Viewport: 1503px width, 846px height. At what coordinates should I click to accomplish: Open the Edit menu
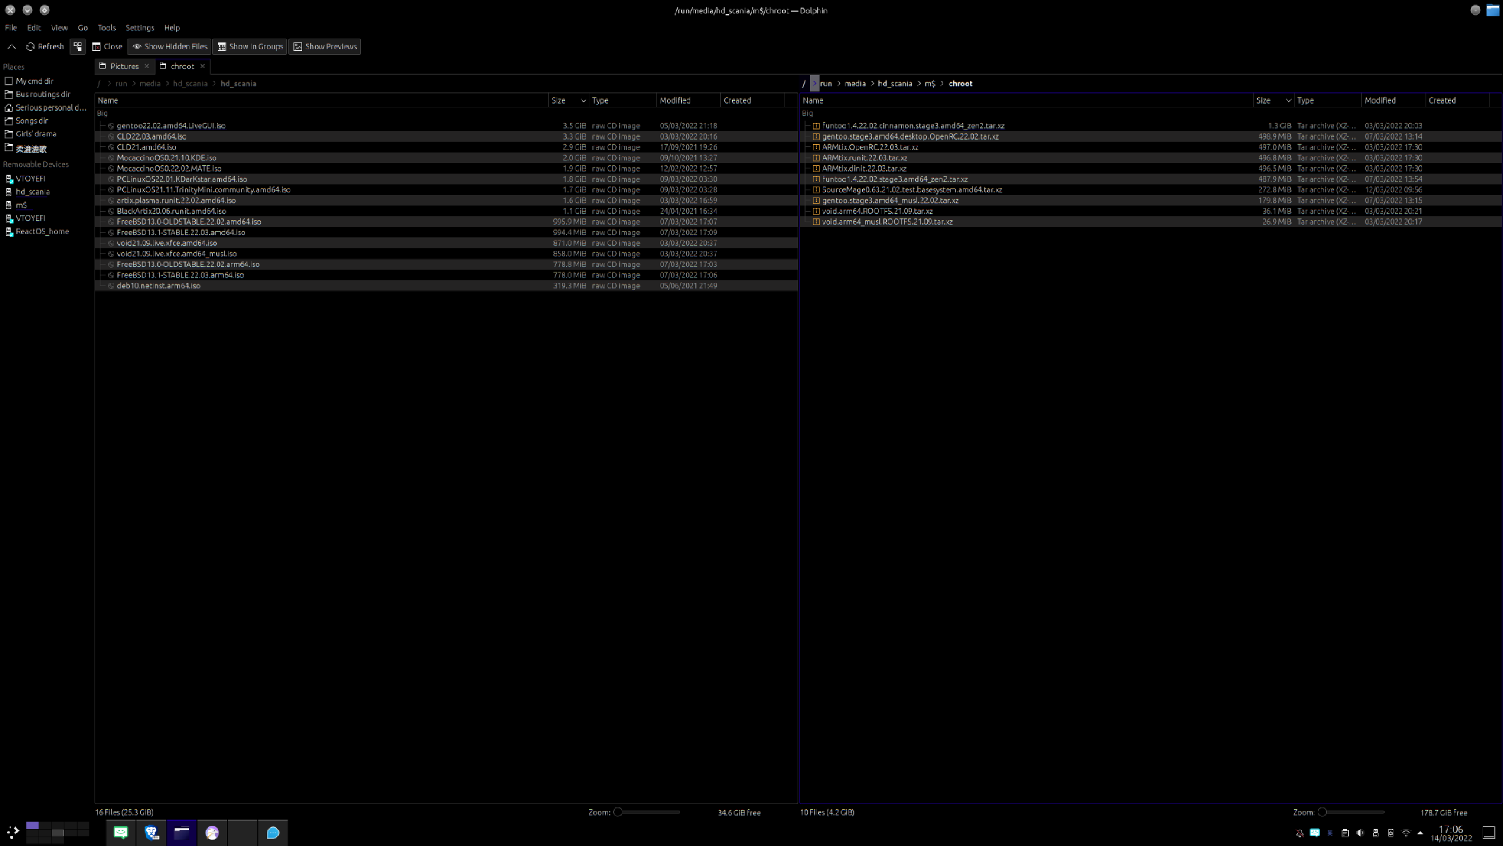coord(34,27)
